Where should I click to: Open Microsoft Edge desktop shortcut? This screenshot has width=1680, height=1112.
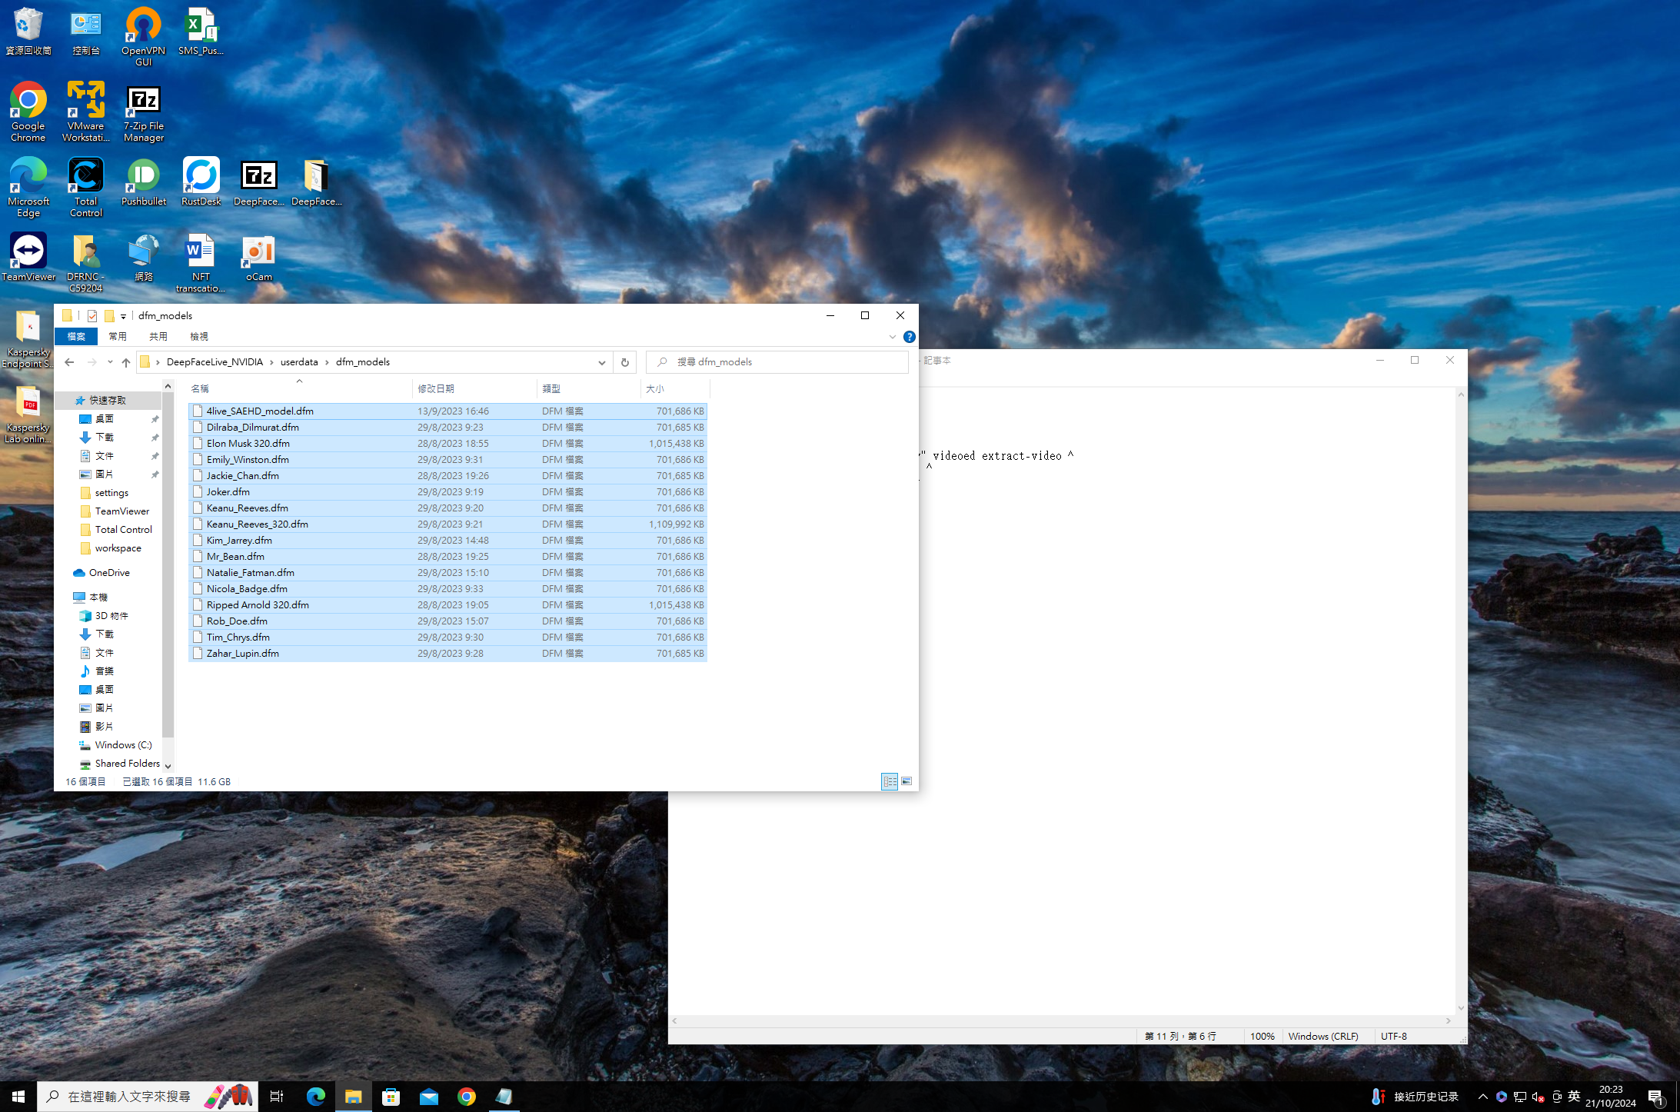tap(28, 187)
